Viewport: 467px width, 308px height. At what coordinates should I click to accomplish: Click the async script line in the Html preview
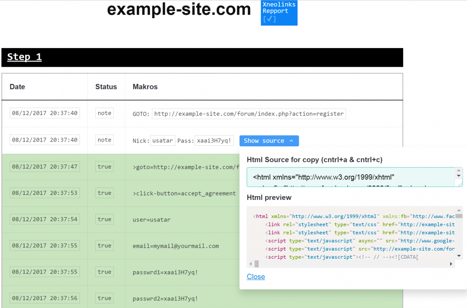[x=360, y=241]
